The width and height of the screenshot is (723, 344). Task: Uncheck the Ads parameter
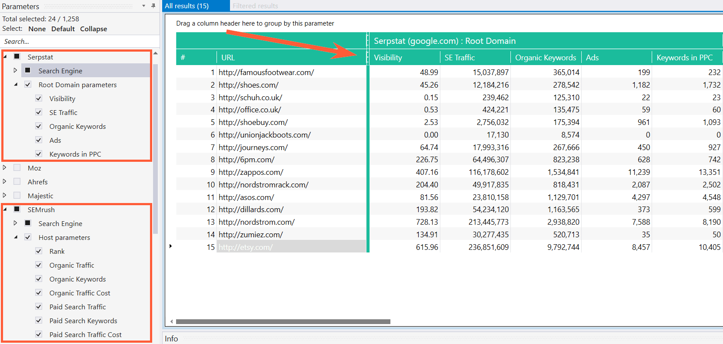point(39,140)
